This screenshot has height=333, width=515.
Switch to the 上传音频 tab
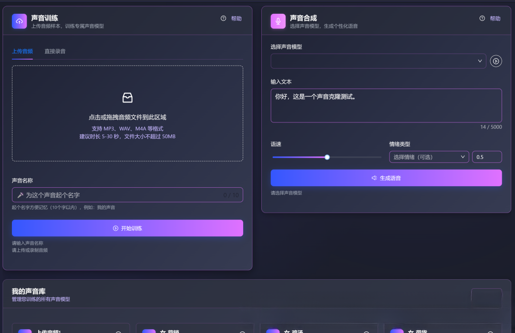(x=22, y=50)
